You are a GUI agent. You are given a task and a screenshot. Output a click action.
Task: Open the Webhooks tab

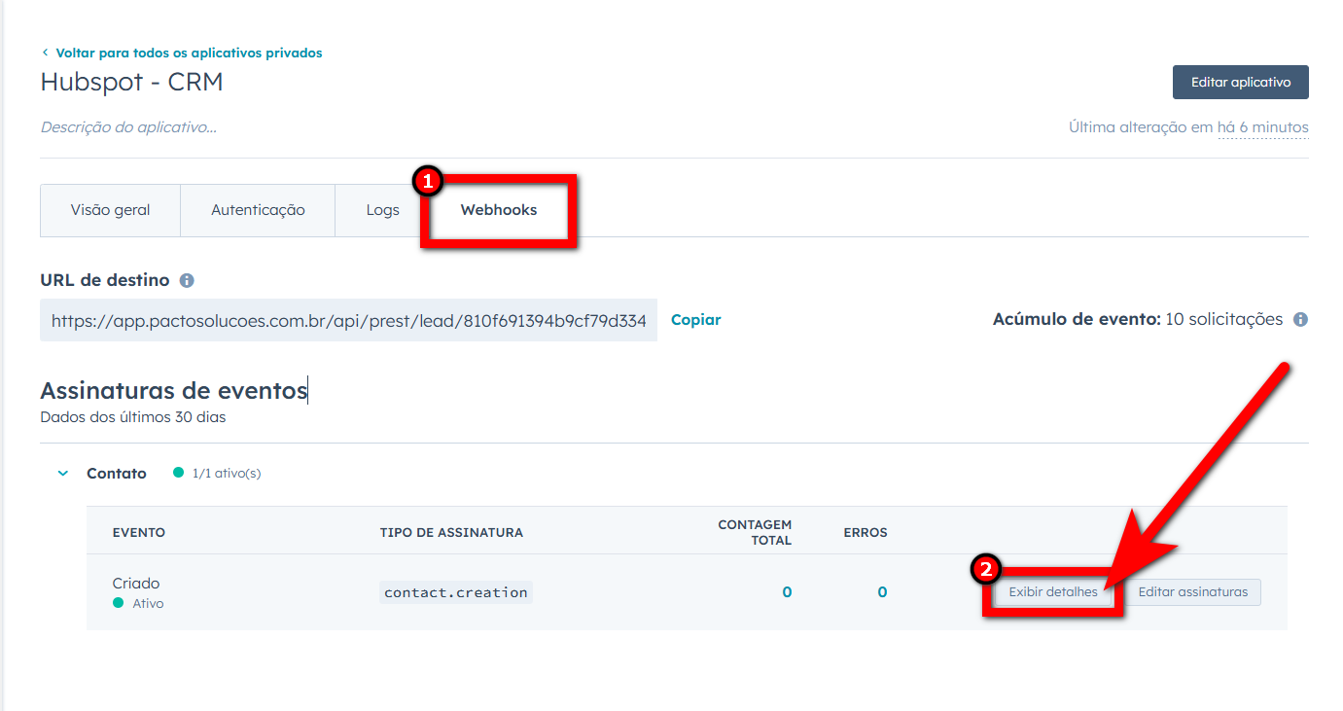(x=499, y=210)
